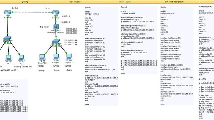214x120 pixels.
Task: Click 'switchport trunk allowed vlan 21,22,33' in Switch0 note
Action: [100, 70]
